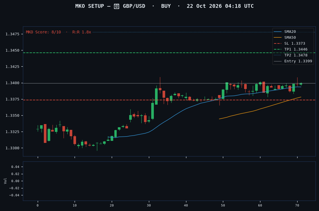The height and width of the screenshot is (211, 319).
Task: Click the green dashed TP1 line on chart
Action: [x=169, y=53]
